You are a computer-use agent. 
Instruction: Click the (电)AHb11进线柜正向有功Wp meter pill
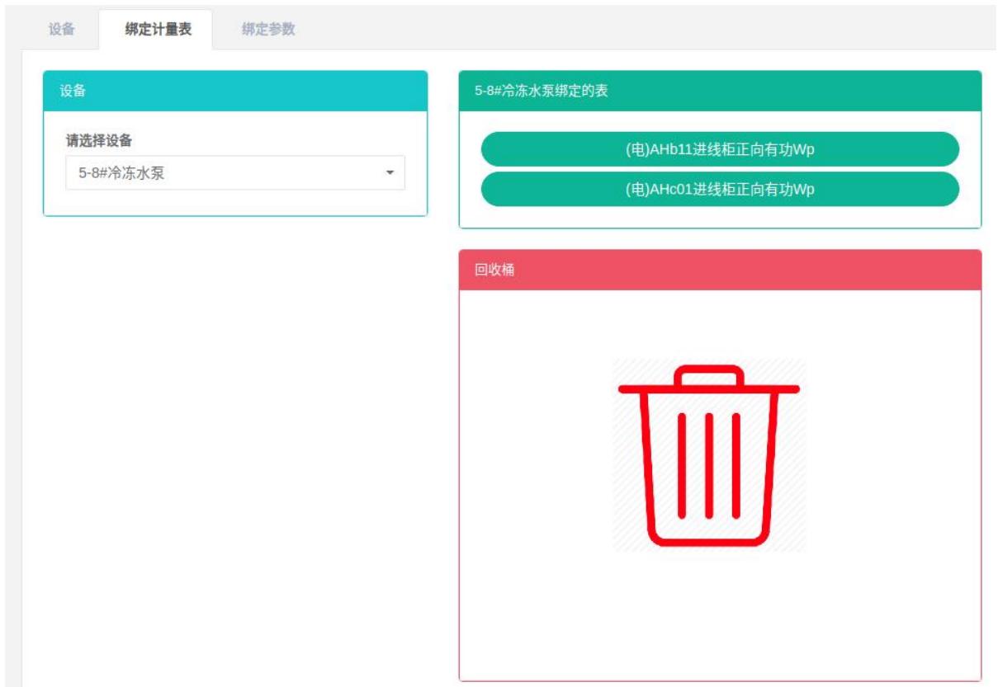[x=720, y=149]
